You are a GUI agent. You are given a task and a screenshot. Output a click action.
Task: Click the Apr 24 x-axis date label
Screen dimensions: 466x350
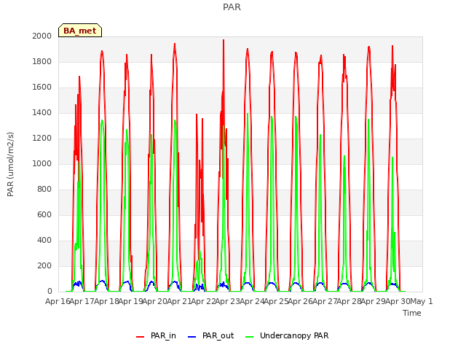click(x=252, y=301)
